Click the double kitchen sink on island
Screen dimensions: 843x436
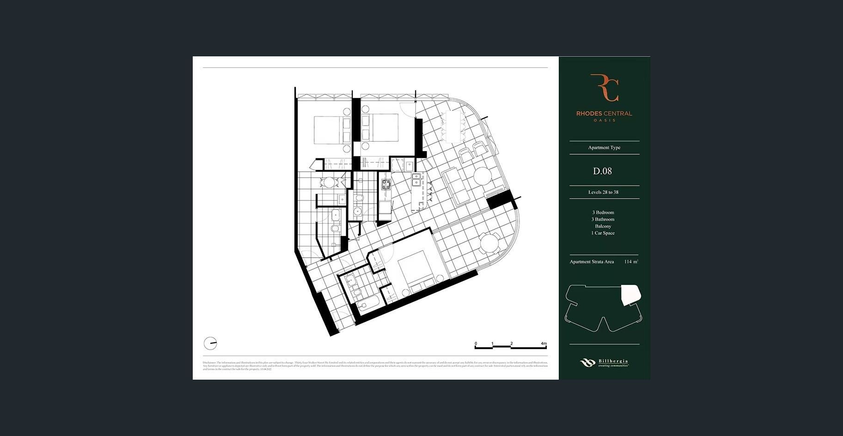click(x=416, y=179)
